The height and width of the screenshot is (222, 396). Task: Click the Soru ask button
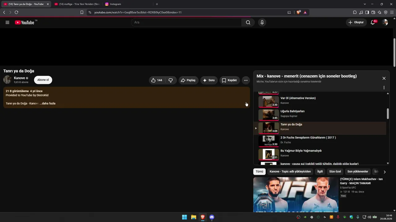[x=209, y=80]
